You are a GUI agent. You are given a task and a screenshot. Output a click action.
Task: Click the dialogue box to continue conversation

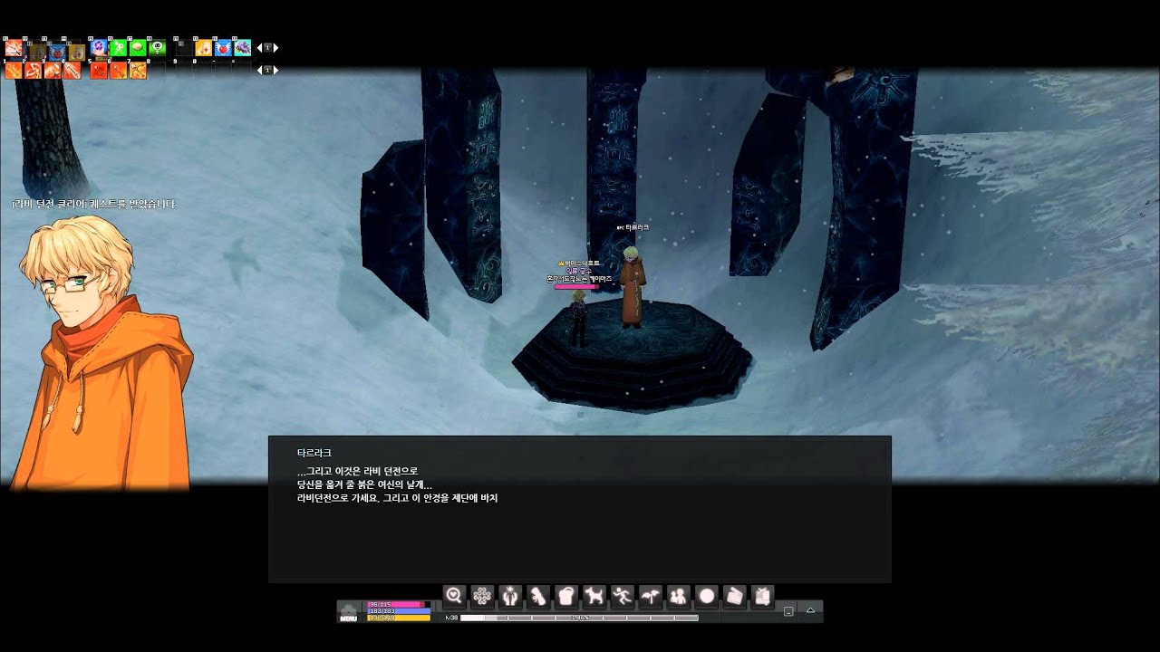tap(580, 509)
